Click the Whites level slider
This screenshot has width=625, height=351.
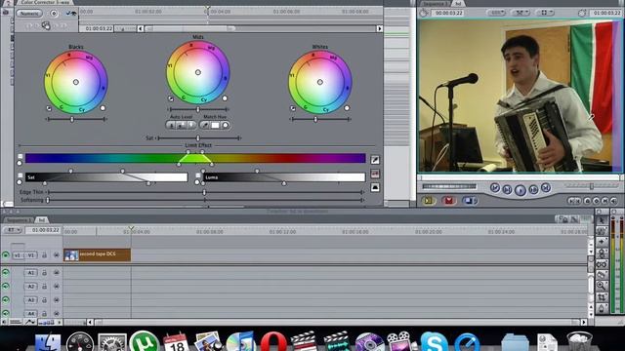[x=320, y=119]
